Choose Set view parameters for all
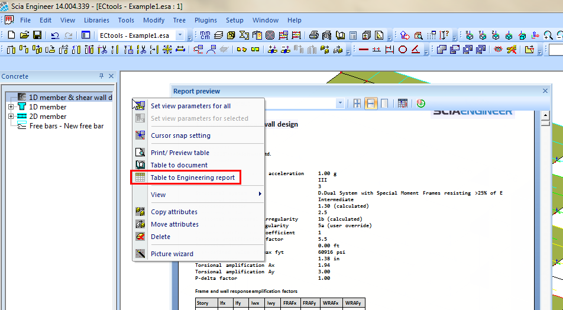The height and width of the screenshot is (310, 563). click(x=199, y=106)
